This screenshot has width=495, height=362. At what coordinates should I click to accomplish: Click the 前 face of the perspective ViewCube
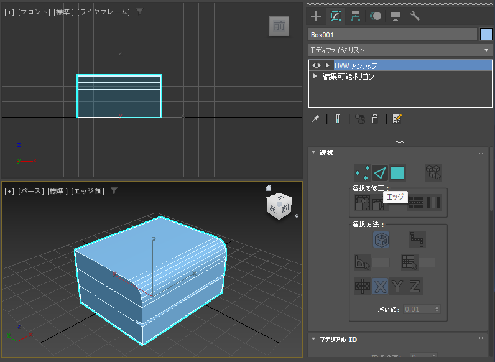coord(285,208)
